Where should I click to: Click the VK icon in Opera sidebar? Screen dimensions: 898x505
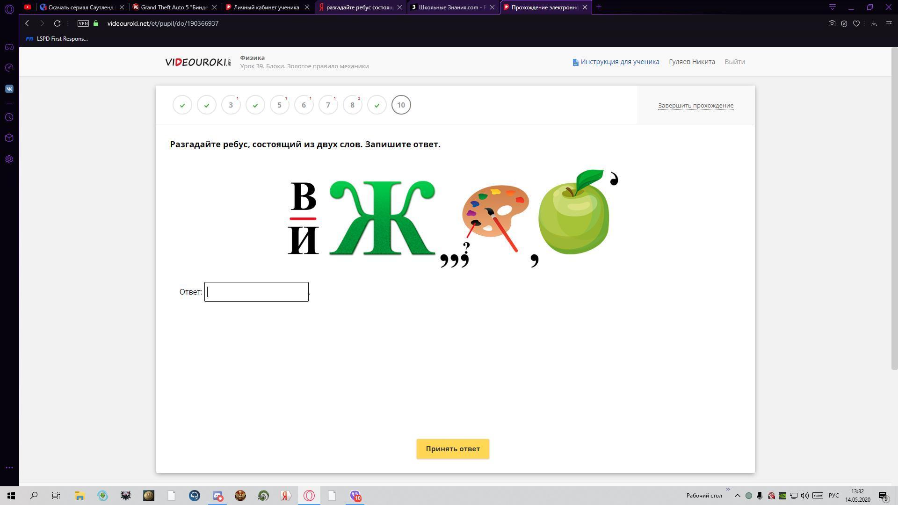9,89
